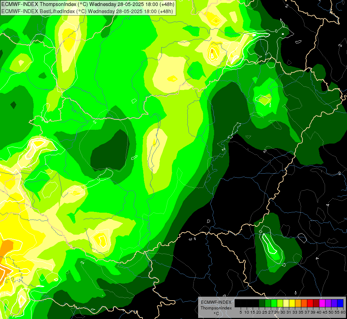Screen dimensions: 347x319
Task: Click the legend value 35
Action: (301, 312)
